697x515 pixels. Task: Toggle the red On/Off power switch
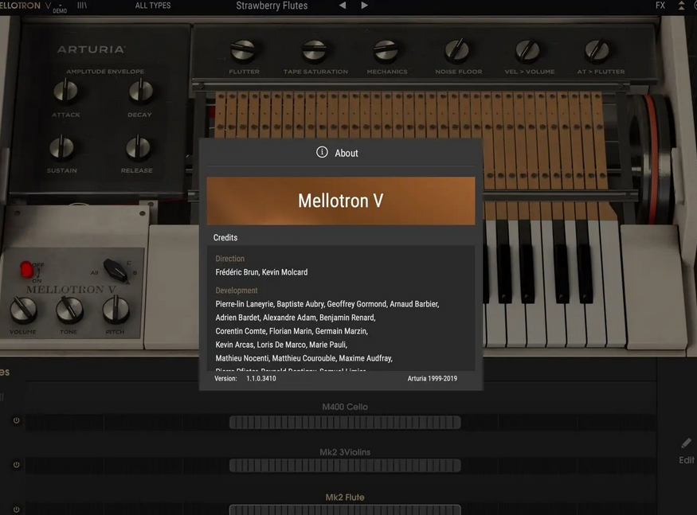pyautogui.click(x=26, y=269)
